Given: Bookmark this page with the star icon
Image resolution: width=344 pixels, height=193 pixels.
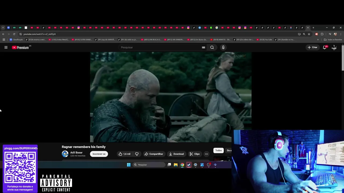Looking at the screenshot, I should click(x=309, y=34).
